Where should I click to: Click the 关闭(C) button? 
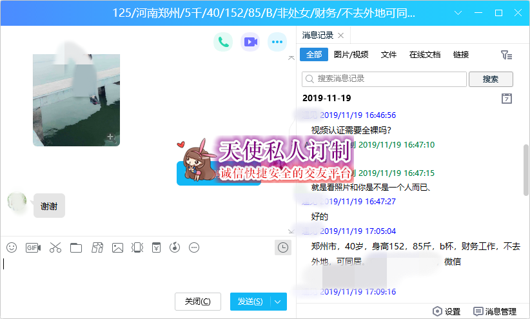[198, 302]
